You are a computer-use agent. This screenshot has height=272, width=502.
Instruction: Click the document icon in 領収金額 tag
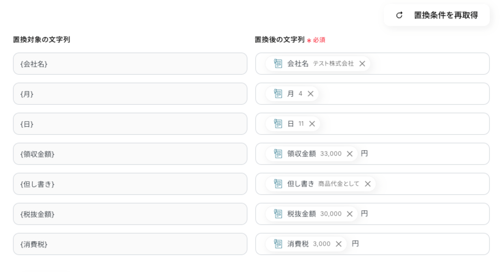tap(278, 154)
